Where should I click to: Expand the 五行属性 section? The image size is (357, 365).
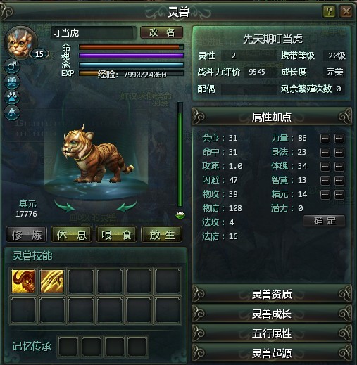point(272,333)
